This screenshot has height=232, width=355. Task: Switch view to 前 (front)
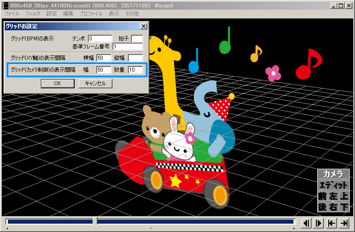coord(322,196)
